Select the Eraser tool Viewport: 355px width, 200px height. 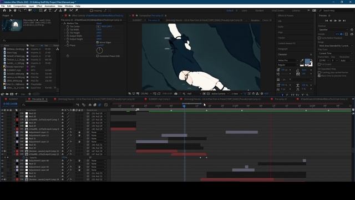pyautogui.click(x=65, y=11)
